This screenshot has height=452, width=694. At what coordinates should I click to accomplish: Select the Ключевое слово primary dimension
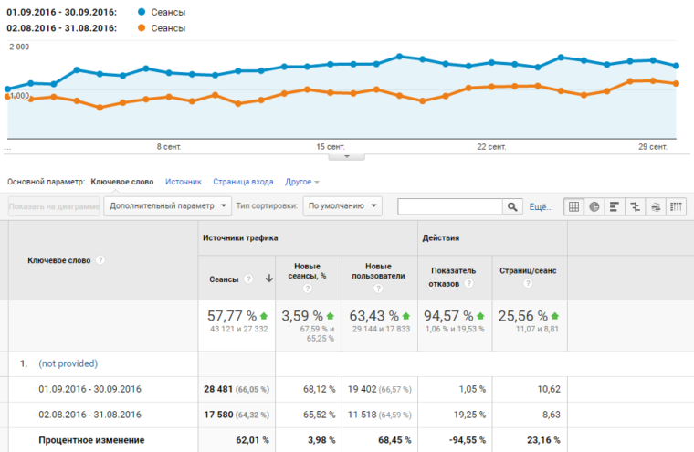point(122,182)
